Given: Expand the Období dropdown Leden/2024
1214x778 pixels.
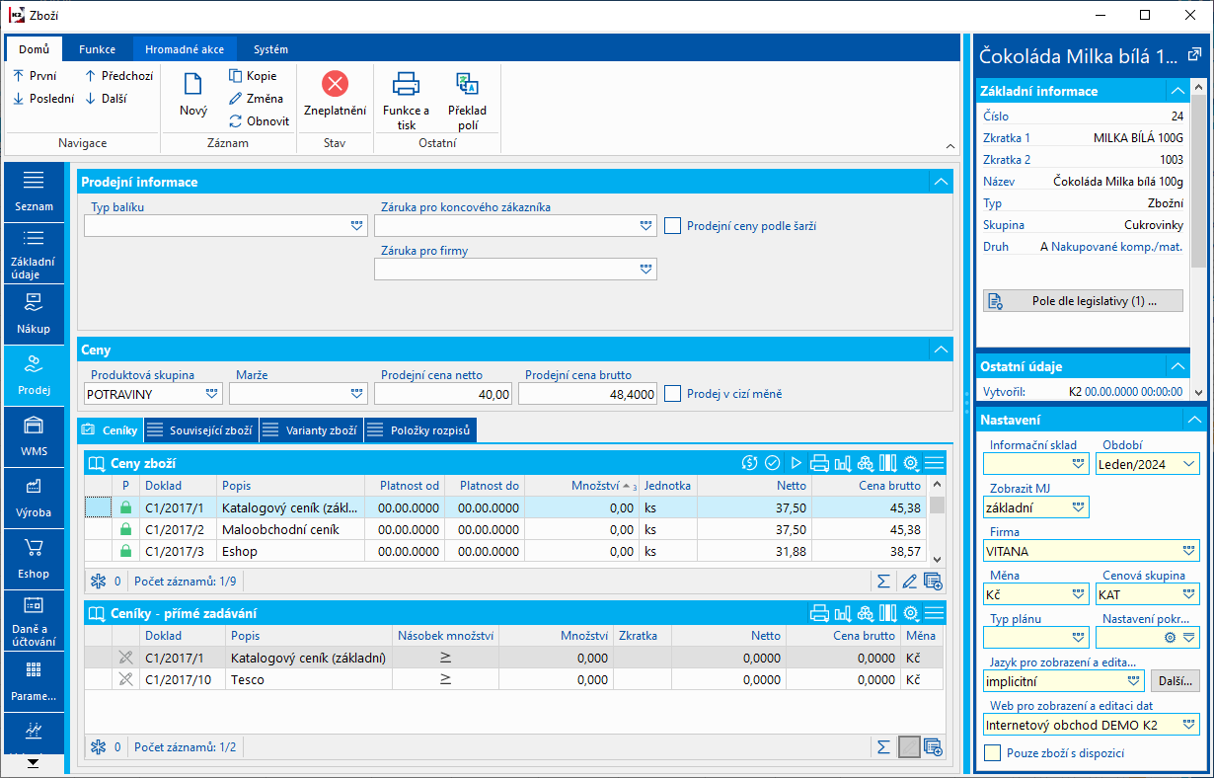Looking at the screenshot, I should [1187, 463].
